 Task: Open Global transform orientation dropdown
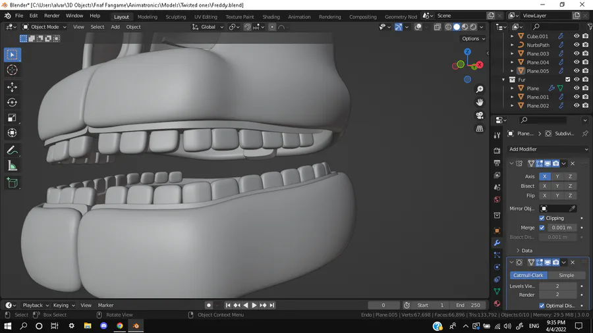click(x=208, y=27)
